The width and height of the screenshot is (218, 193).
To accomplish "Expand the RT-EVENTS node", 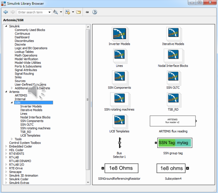I will click(x=6, y=154).
